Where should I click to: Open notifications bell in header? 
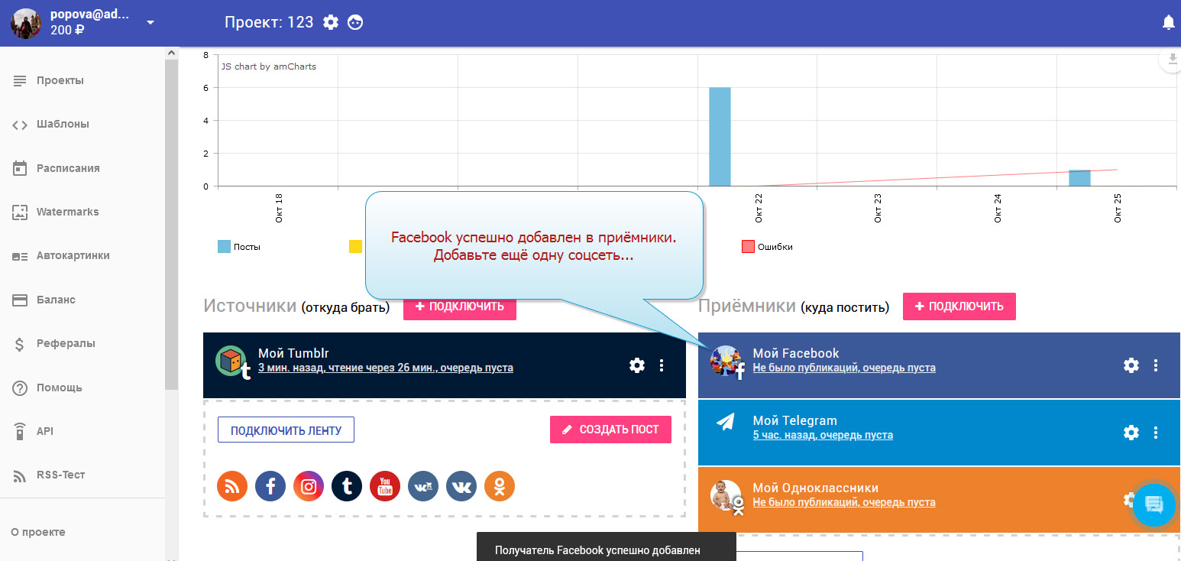[1168, 23]
